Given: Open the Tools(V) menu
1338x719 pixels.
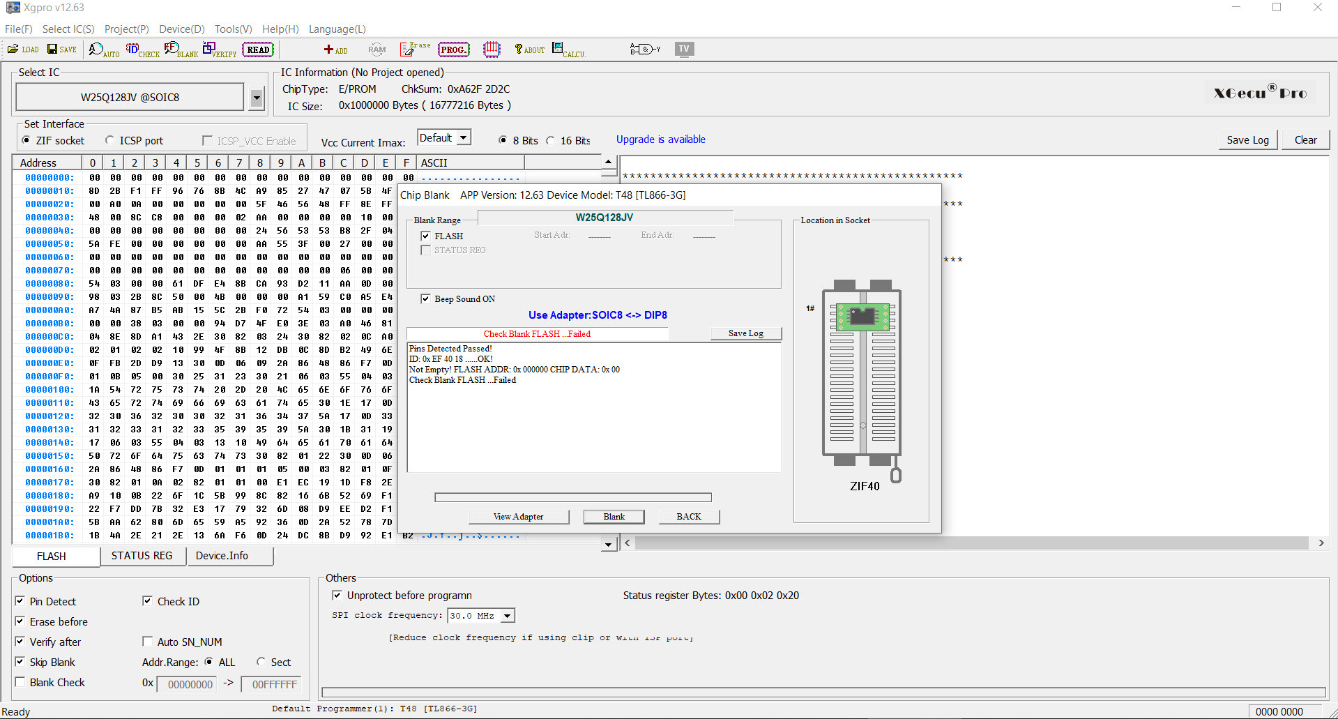Looking at the screenshot, I should click(233, 29).
